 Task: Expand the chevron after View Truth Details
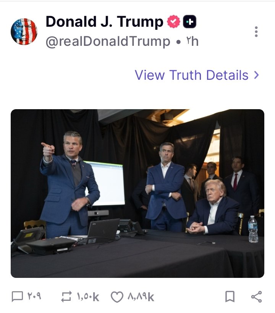coord(256,75)
